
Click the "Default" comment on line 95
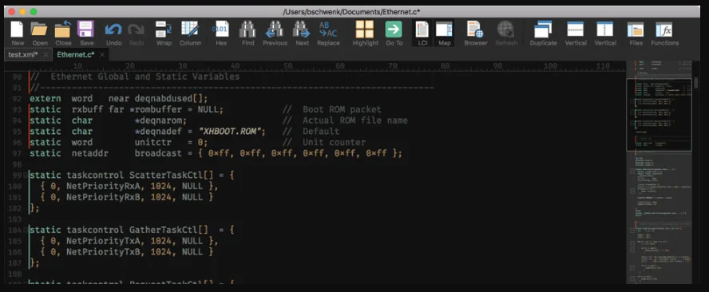coord(321,132)
